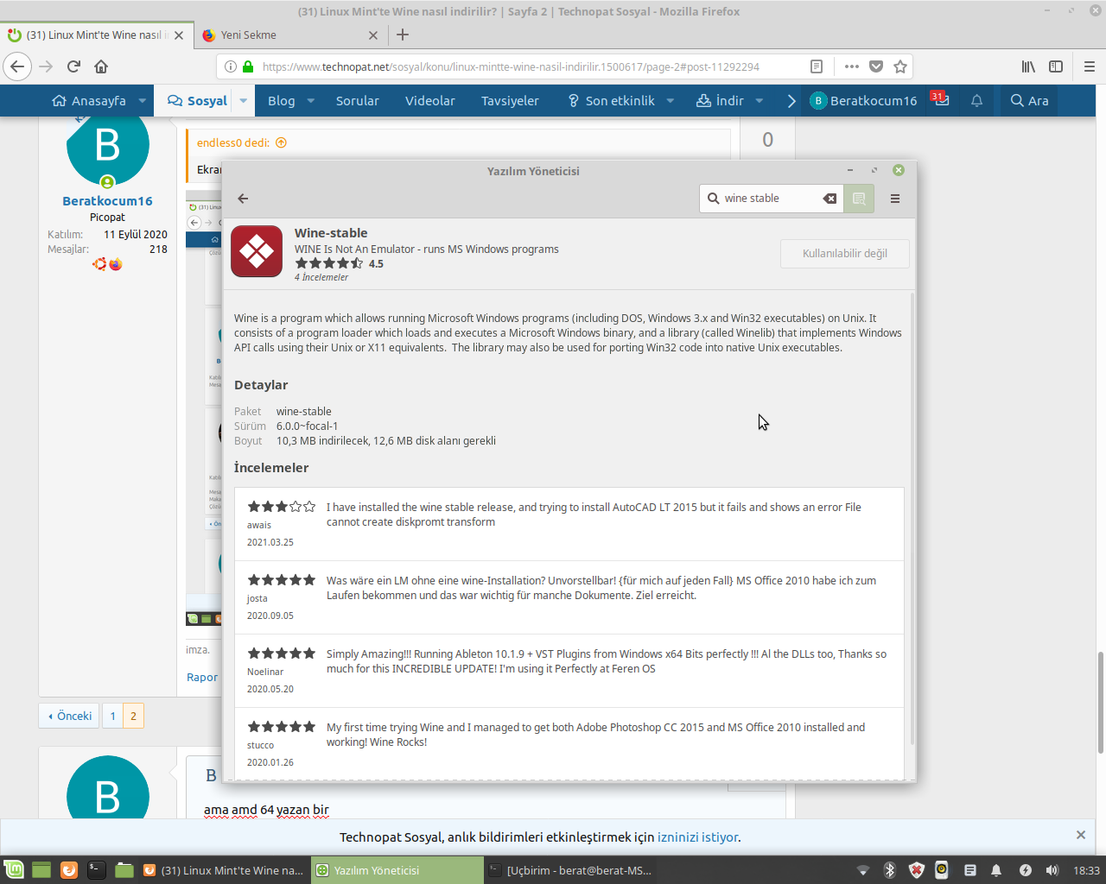Select the awais review dated 2021.03.25
Screen dimensions: 1106x884
(x=571, y=524)
